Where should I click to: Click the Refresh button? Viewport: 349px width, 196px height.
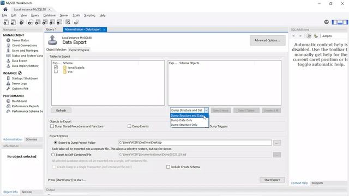click(61, 111)
